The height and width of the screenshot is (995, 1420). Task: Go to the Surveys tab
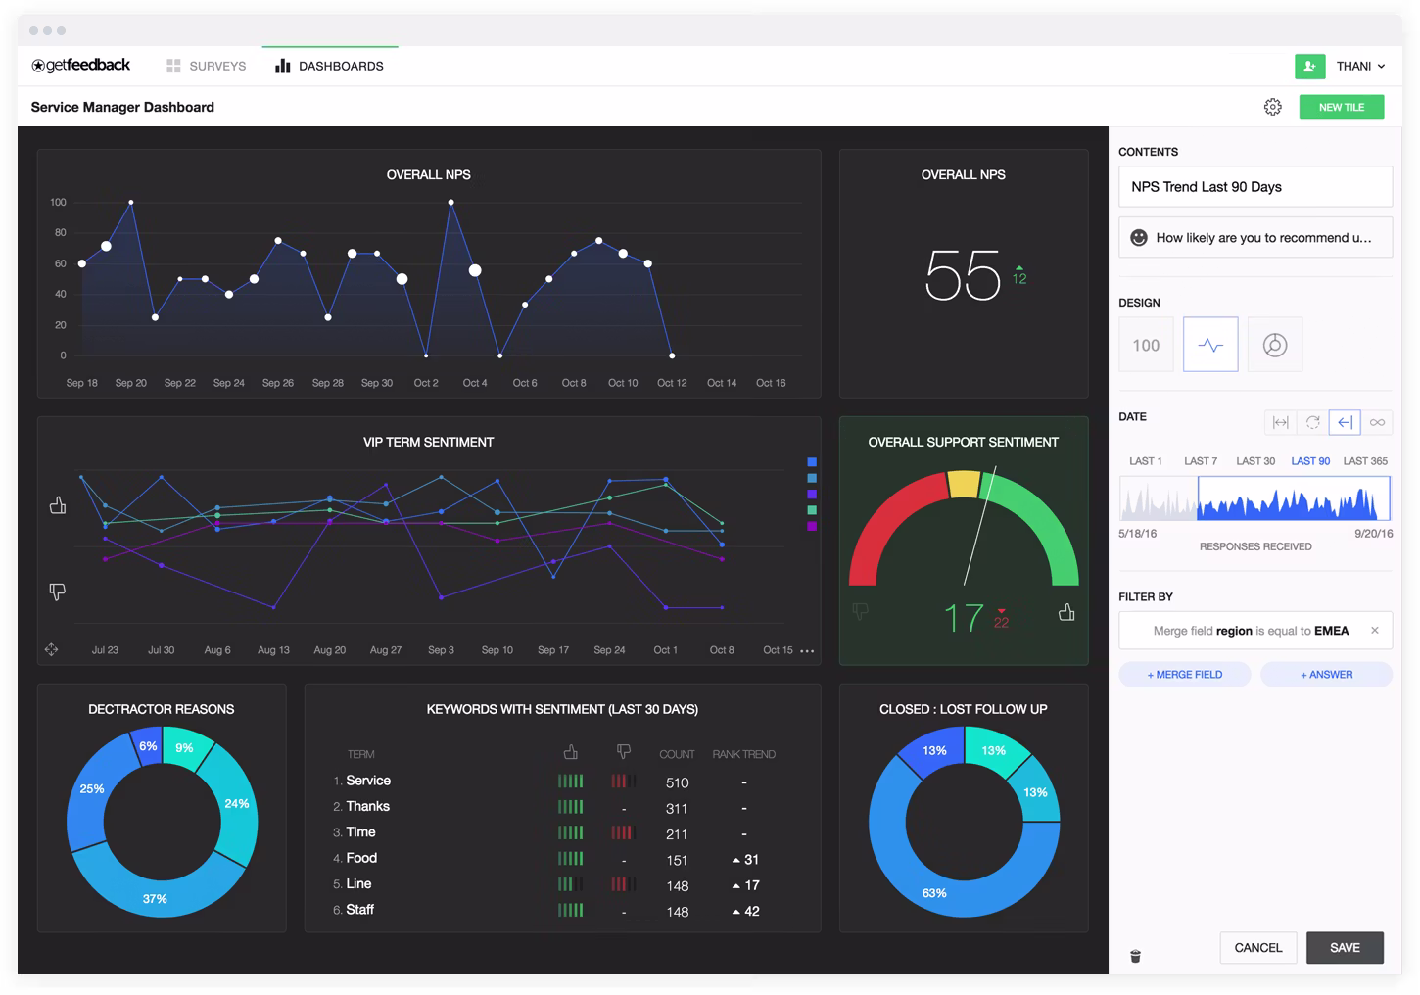[x=206, y=66]
